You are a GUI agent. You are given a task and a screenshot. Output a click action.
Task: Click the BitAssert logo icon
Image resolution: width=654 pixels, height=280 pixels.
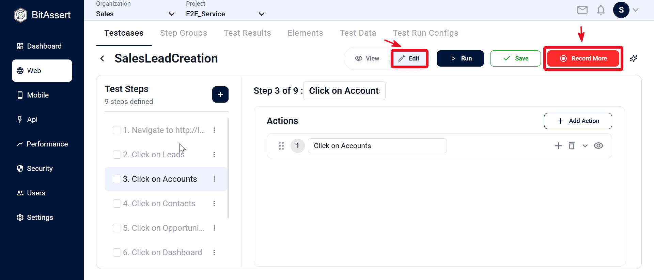(x=20, y=15)
